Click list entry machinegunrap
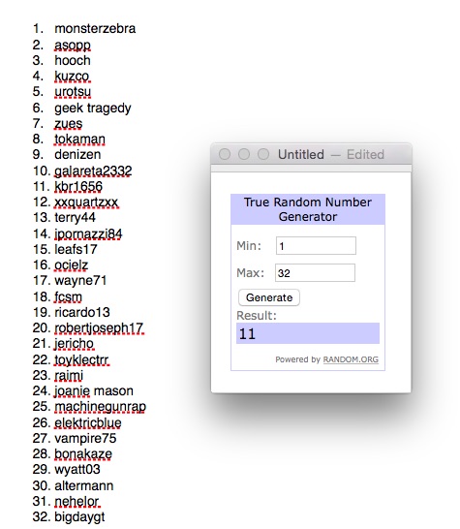Viewport: 460px width, 529px height. tap(100, 407)
